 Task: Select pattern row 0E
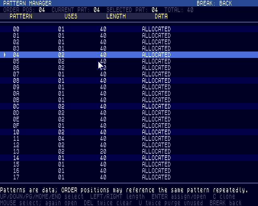[129, 119]
